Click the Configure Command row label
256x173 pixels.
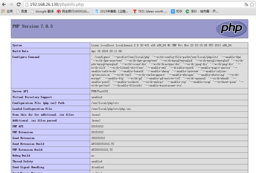(26, 57)
